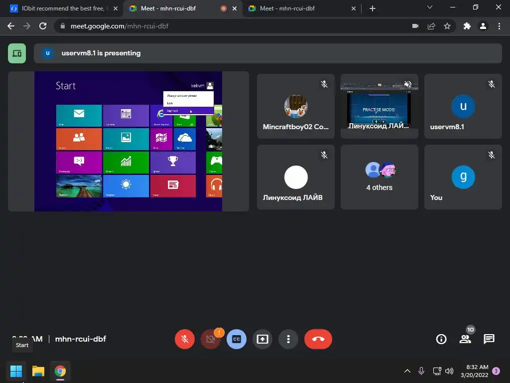Open the chat with everyone panel

489,339
